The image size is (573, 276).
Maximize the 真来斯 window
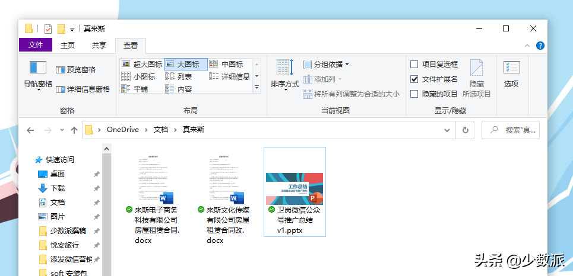tap(506, 28)
